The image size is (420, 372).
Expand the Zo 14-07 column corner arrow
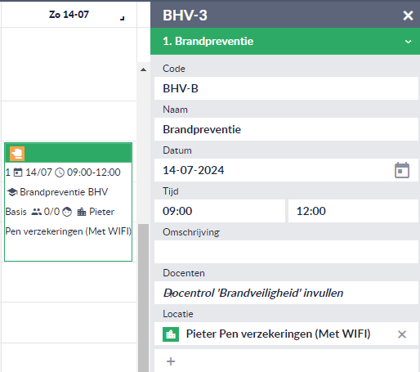(x=123, y=18)
